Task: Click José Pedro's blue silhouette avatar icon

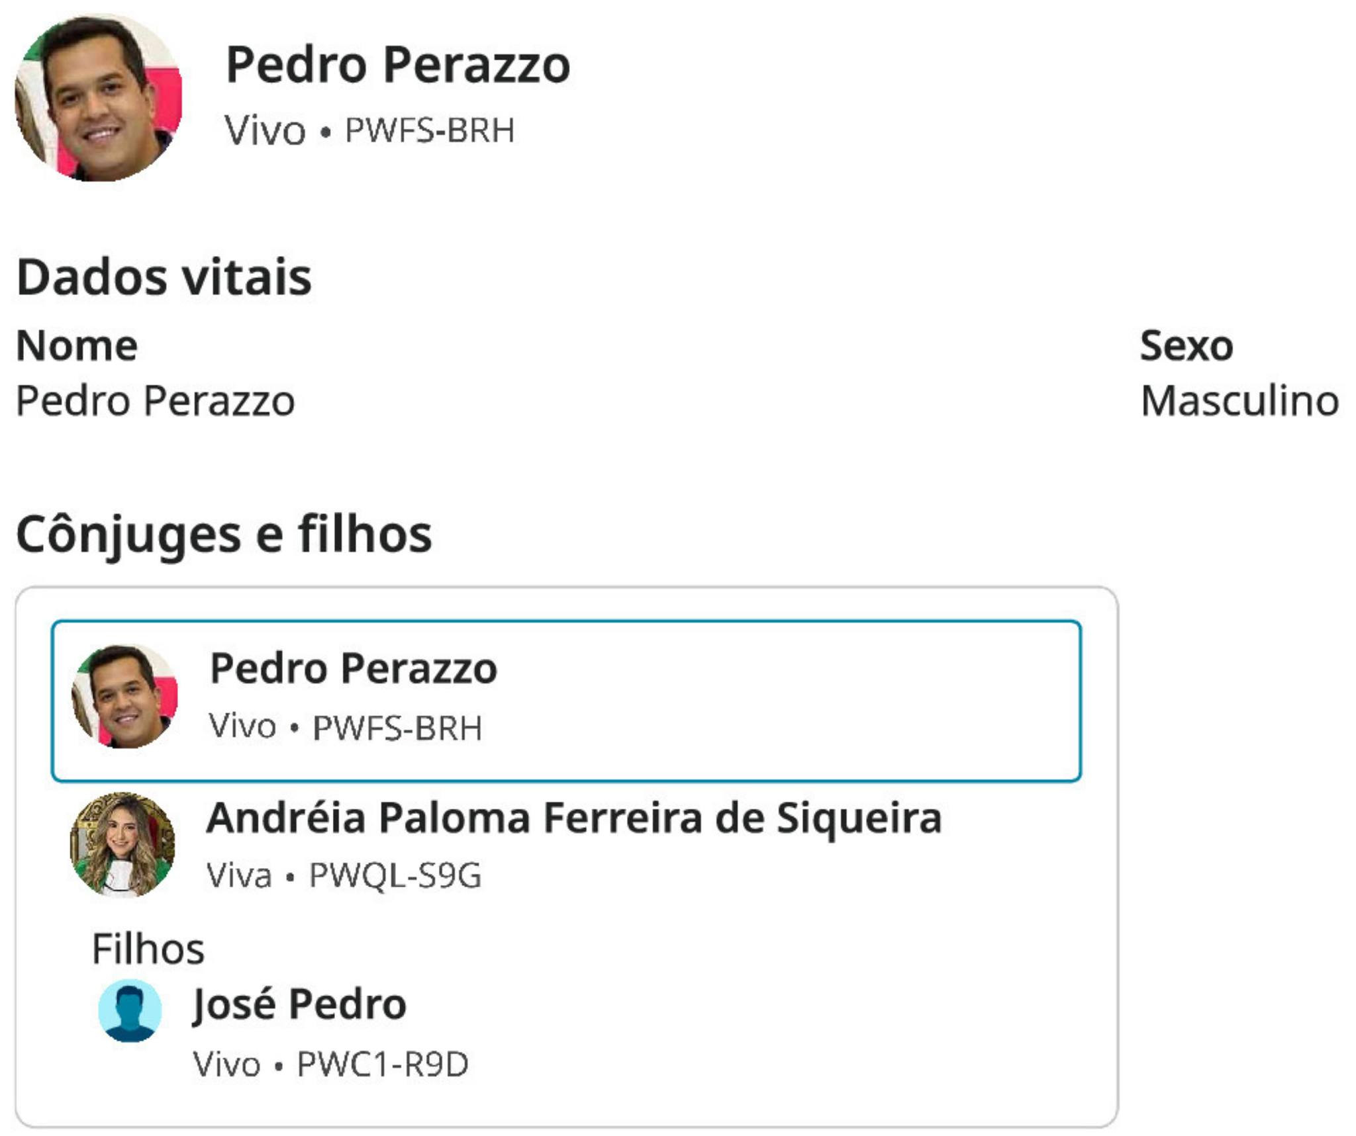Action: 130,1010
